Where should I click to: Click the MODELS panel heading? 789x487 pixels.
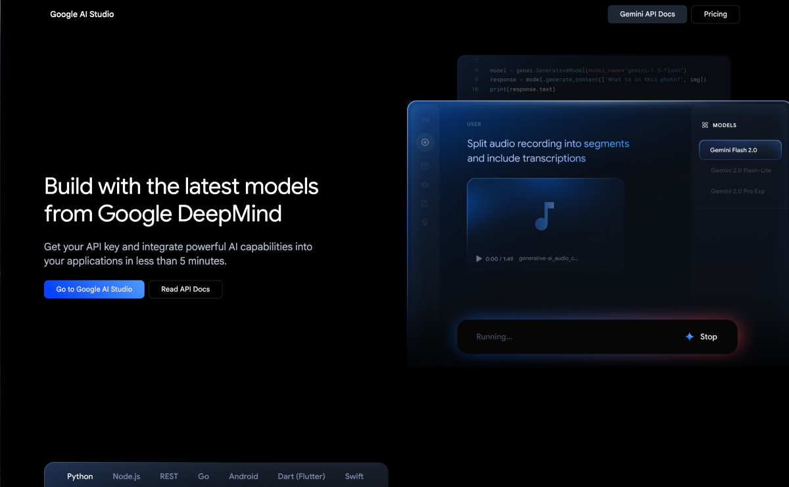click(x=725, y=125)
